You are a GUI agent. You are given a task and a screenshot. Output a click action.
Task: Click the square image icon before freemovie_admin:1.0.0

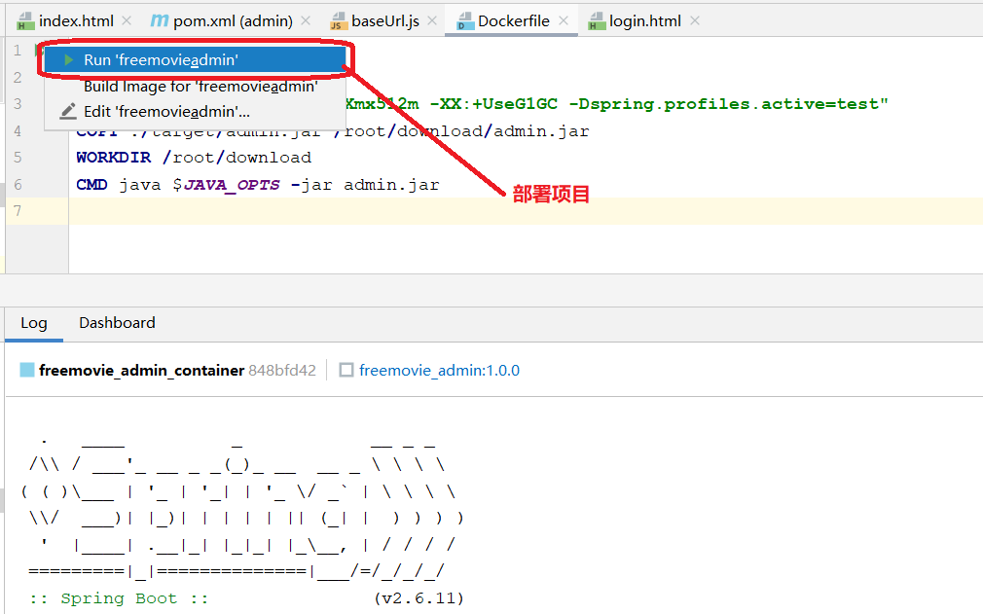pos(346,371)
